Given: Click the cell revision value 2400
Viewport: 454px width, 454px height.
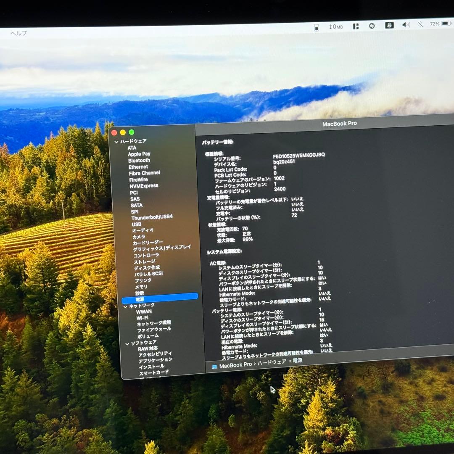Looking at the screenshot, I should [280, 189].
